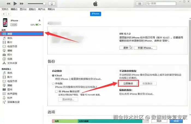This screenshot has width=191, height=124.
Task: Select the 本电脑 backup radio button
Action: click(x=53, y=83)
